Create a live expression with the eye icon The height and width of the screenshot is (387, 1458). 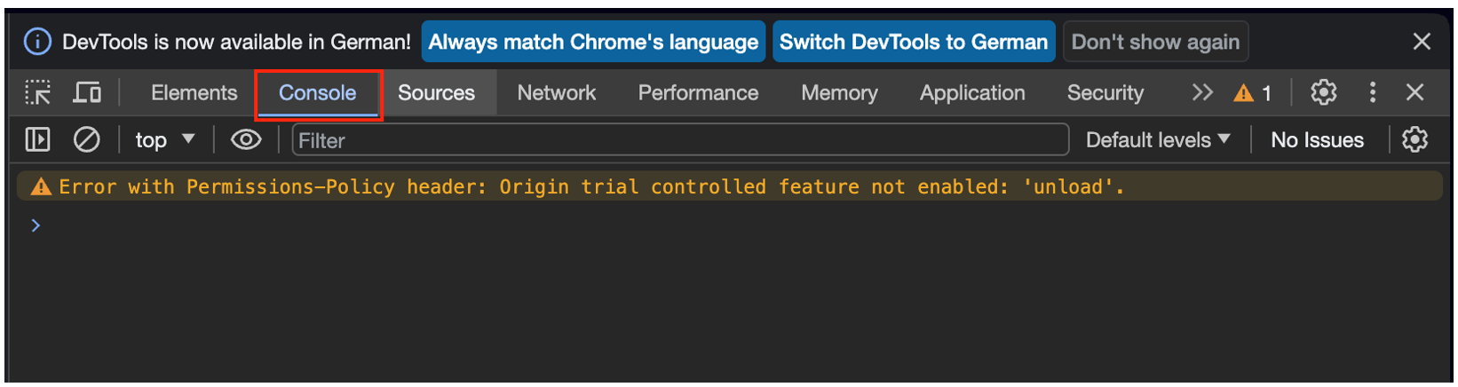click(246, 139)
